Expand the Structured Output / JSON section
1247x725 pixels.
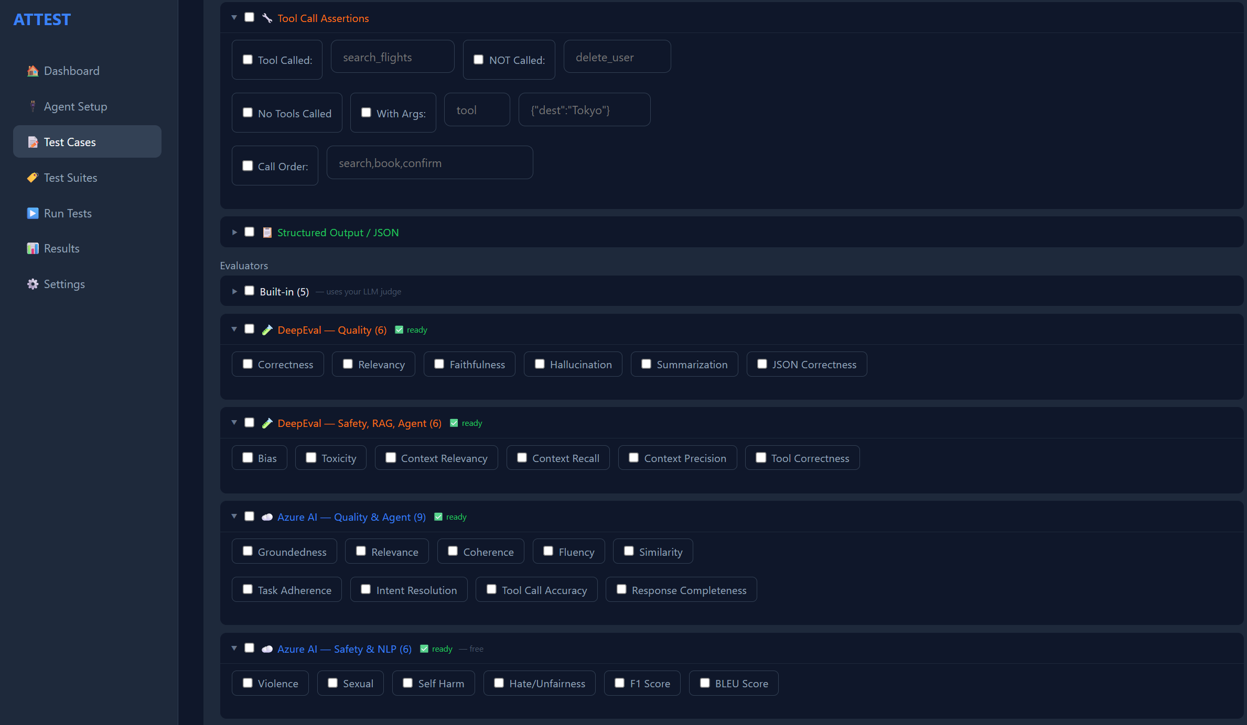[234, 232]
